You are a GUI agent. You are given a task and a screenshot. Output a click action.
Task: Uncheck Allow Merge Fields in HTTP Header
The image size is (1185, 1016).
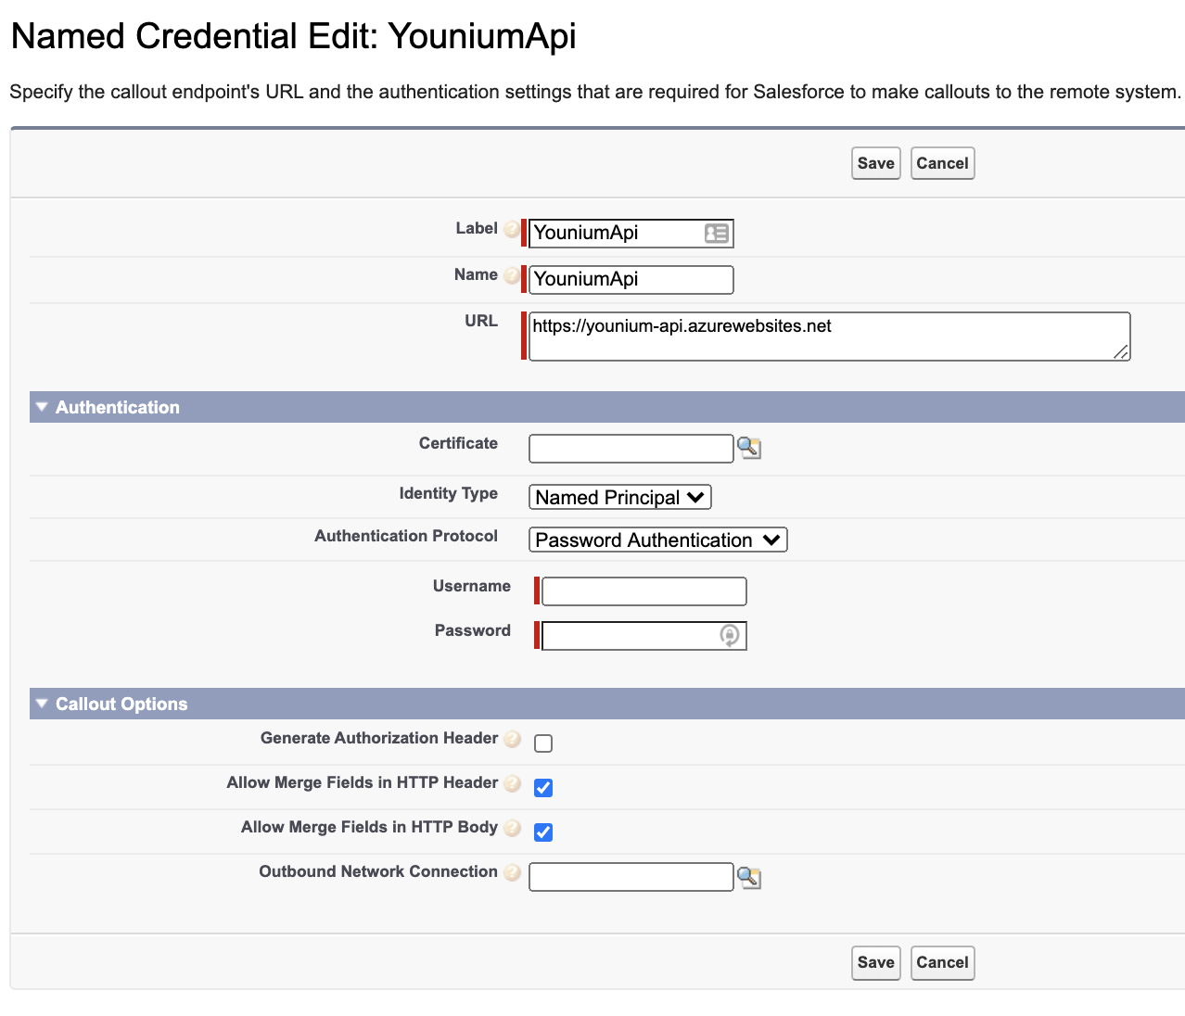click(543, 788)
